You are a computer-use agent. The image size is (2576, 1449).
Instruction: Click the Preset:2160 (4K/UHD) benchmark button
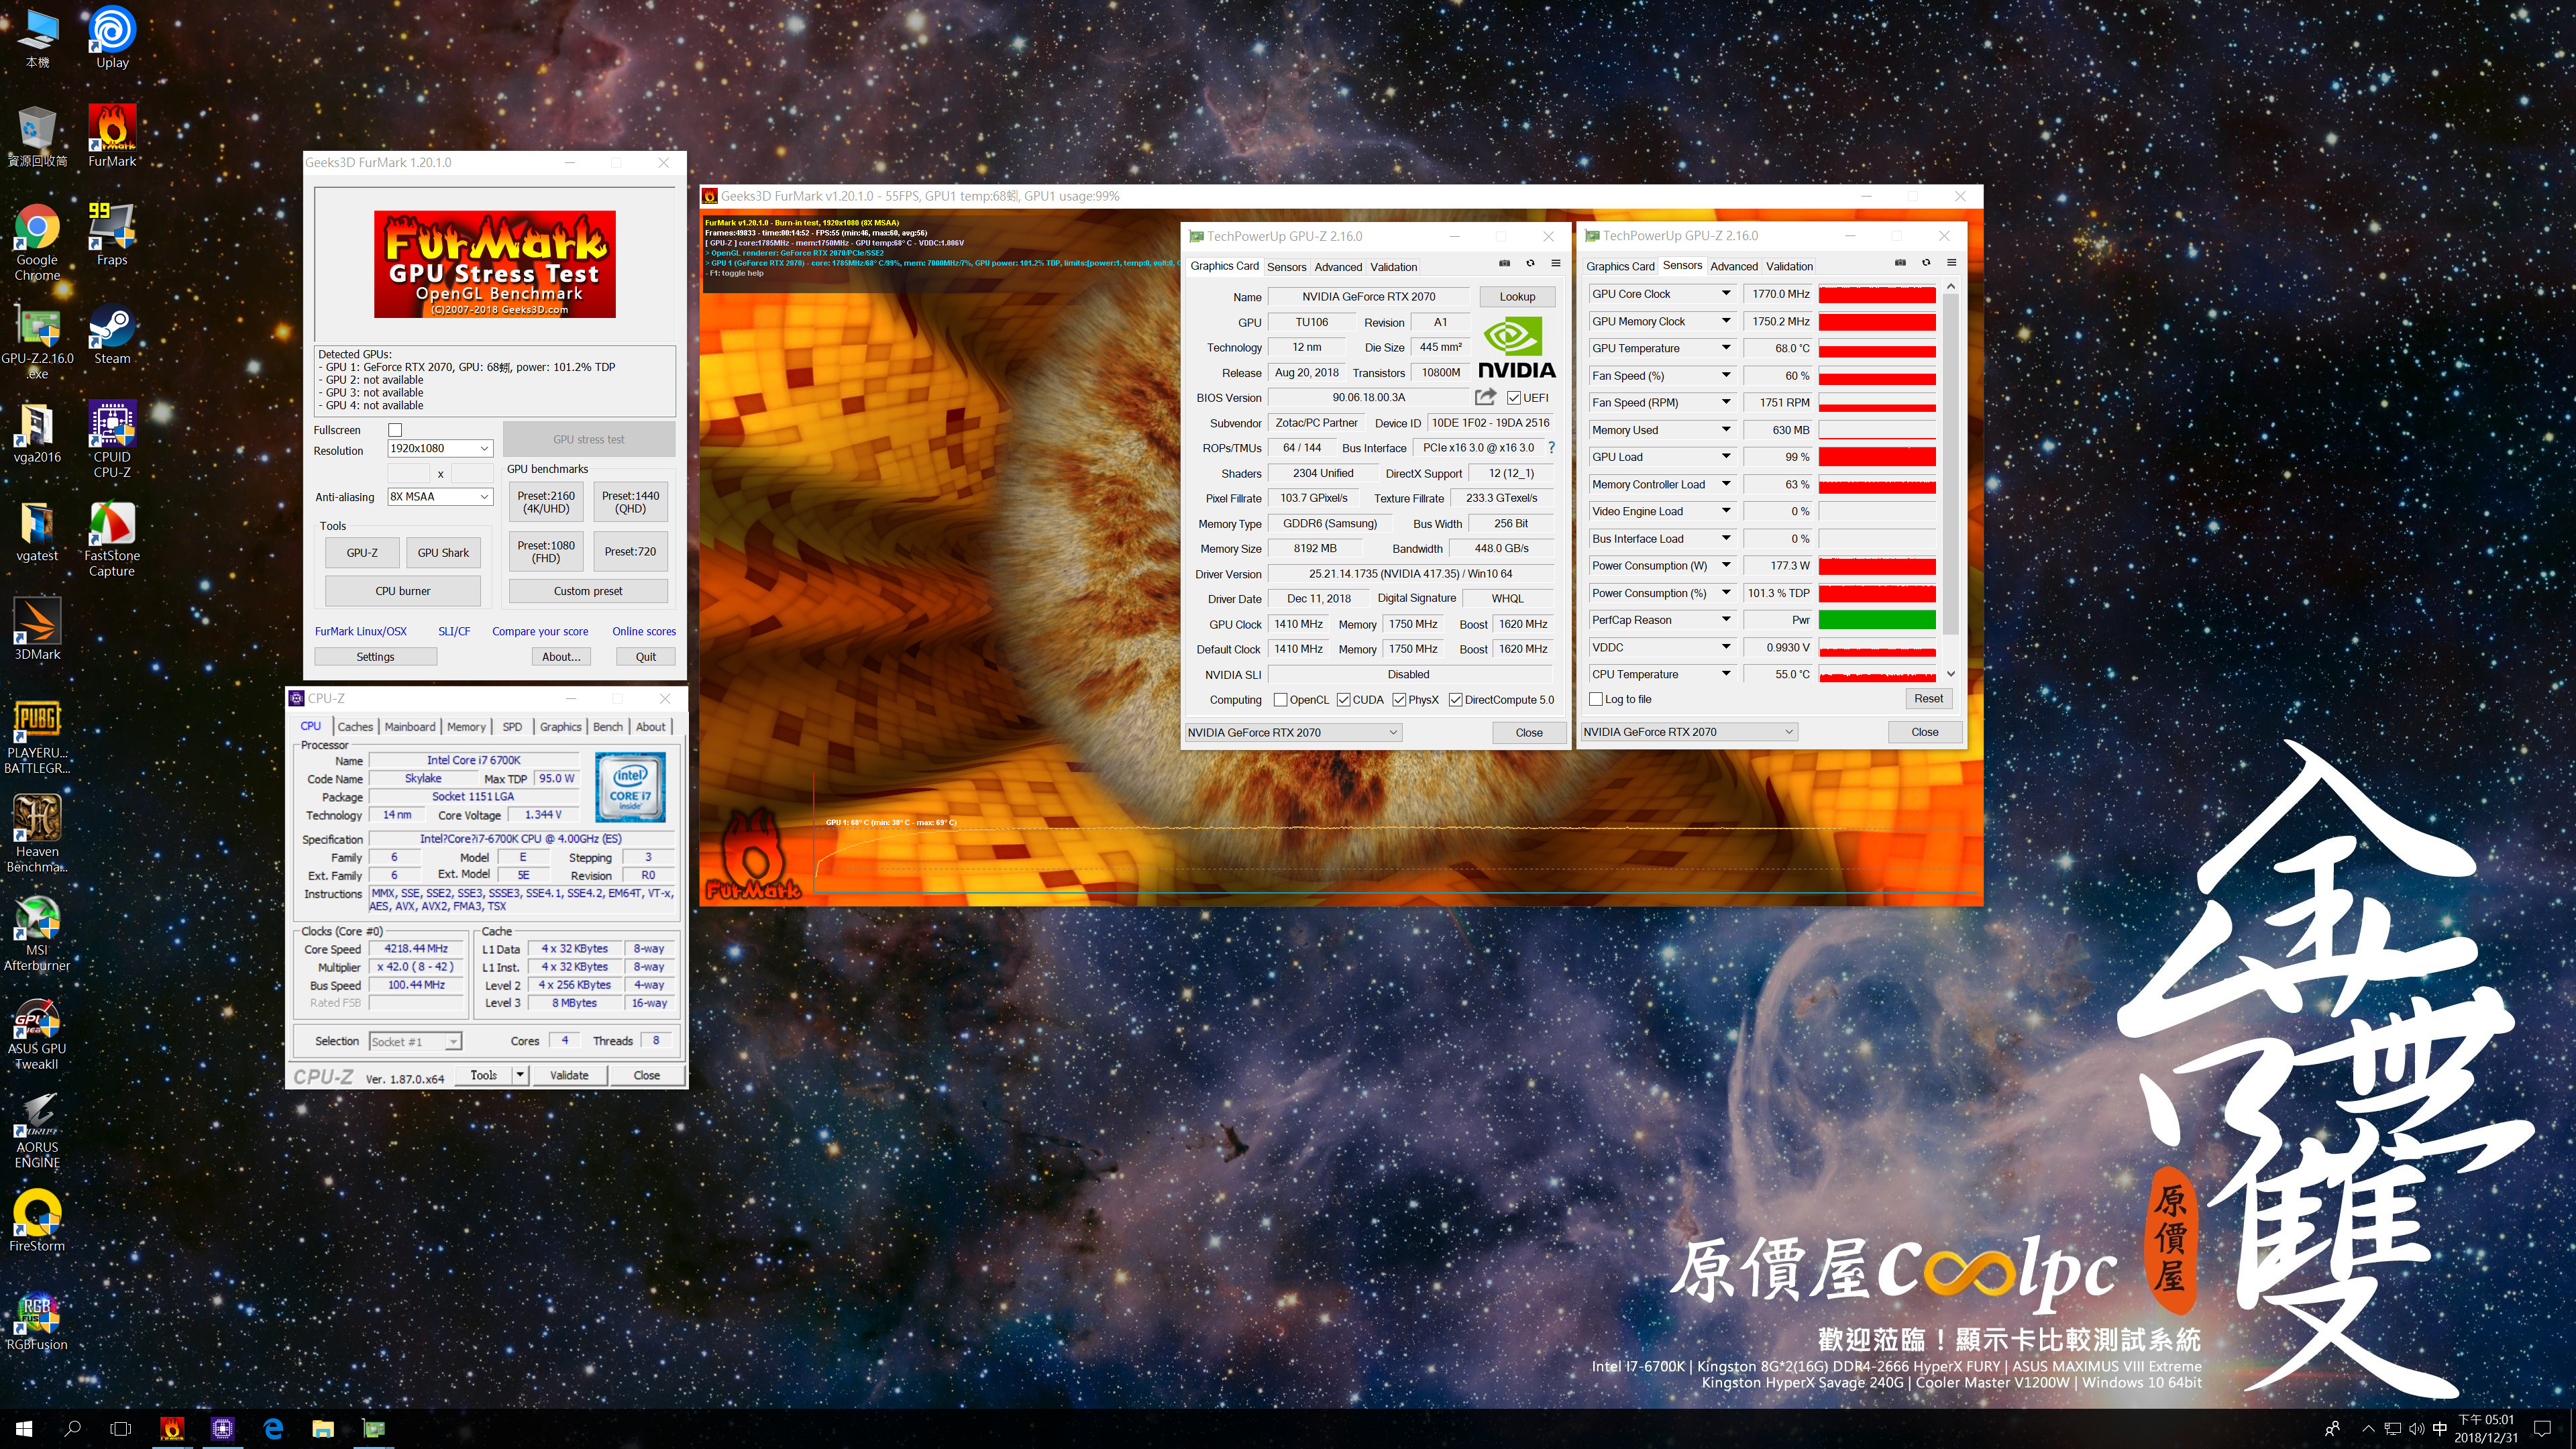[x=546, y=502]
